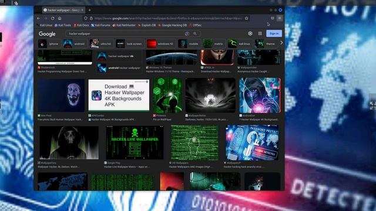The width and height of the screenshot is (376, 211).
Task: Open the hooded skull green bars thumbnail
Action: click(x=69, y=142)
